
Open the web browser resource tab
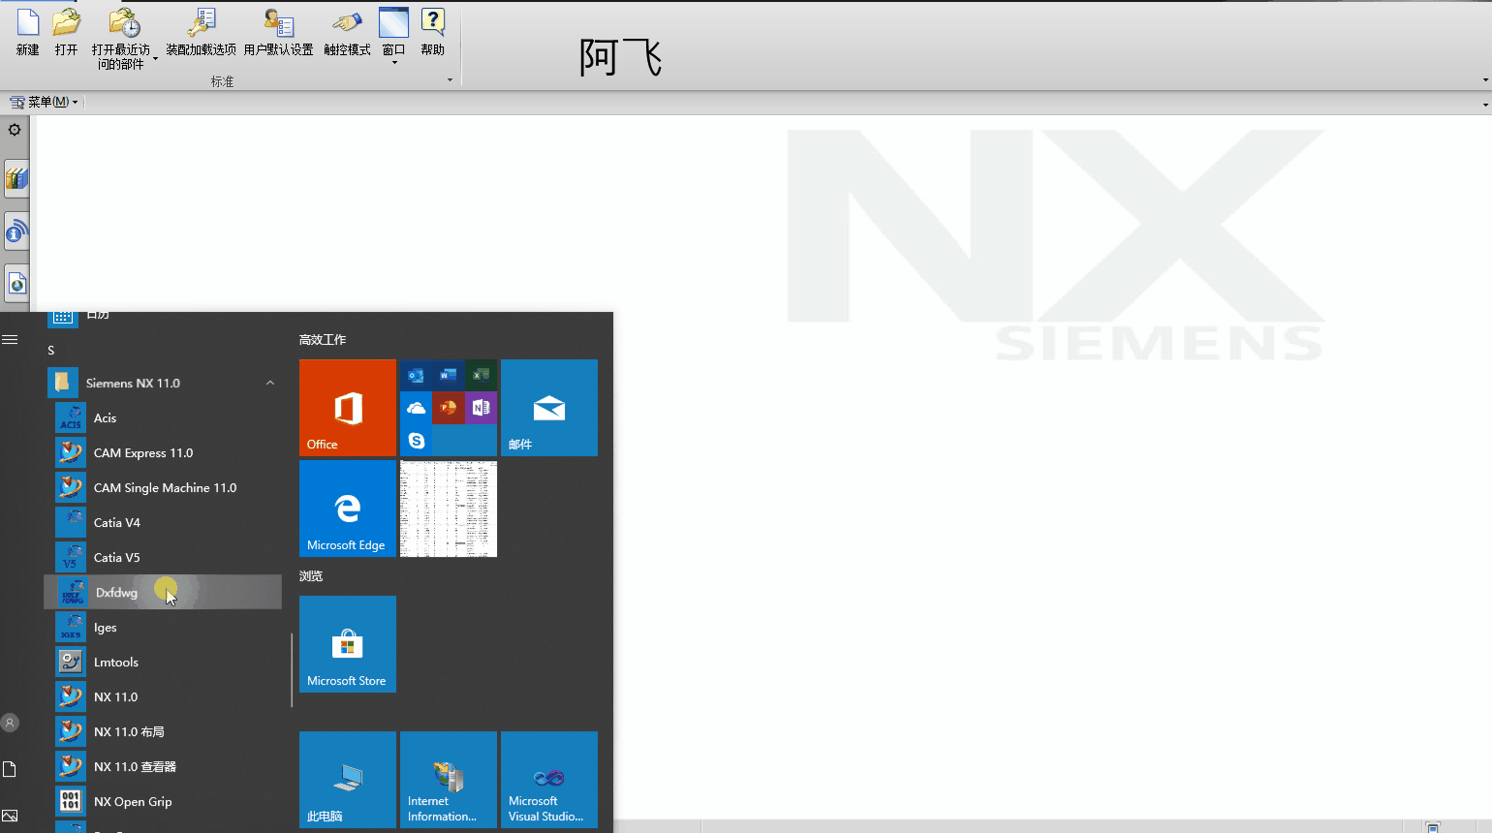coord(16,284)
